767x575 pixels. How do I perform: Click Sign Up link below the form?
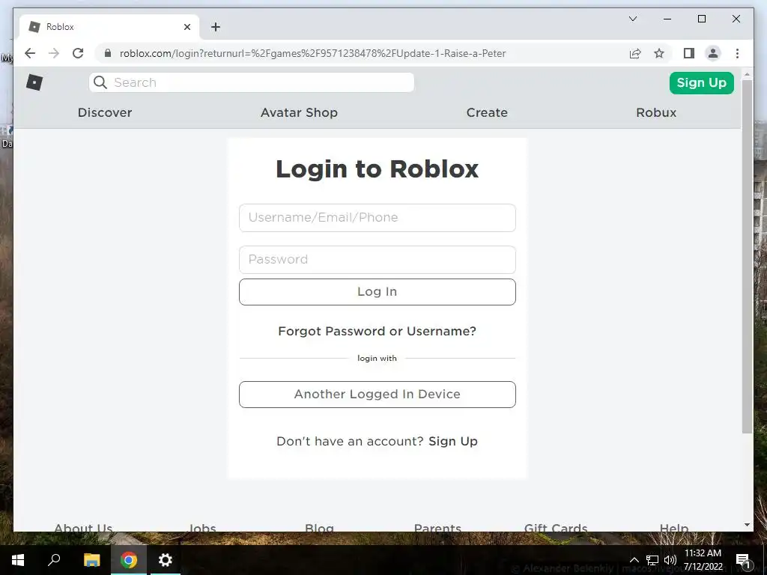tap(453, 441)
